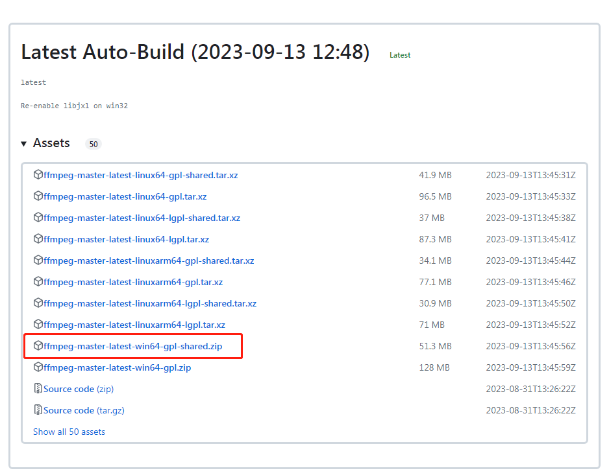Collapse the Assets section triangle
The height and width of the screenshot is (475, 609).
[x=24, y=144]
